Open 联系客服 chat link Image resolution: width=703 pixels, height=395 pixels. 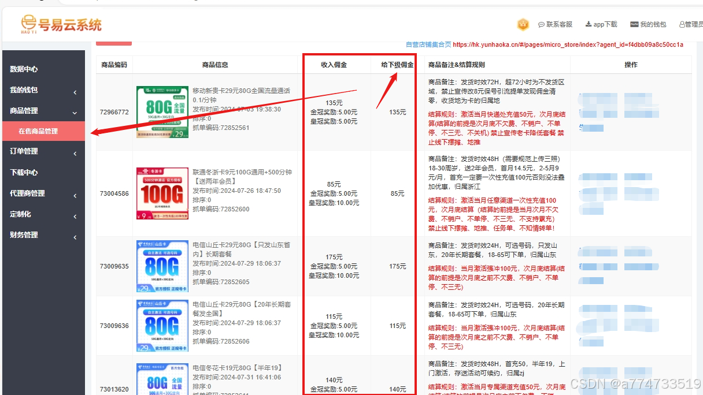click(x=555, y=24)
